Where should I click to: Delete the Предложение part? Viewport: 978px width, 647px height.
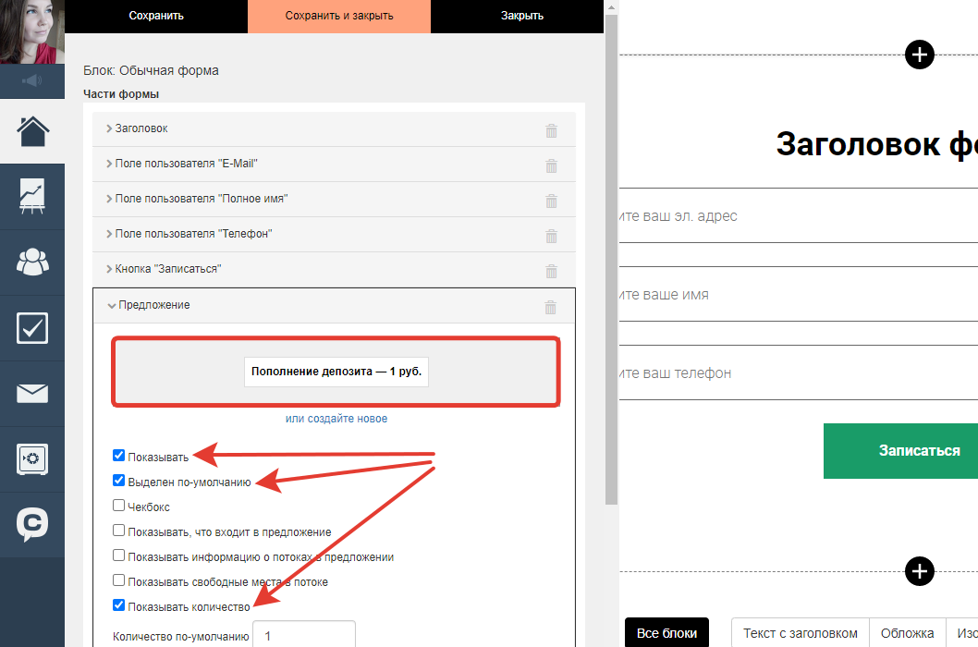(550, 307)
